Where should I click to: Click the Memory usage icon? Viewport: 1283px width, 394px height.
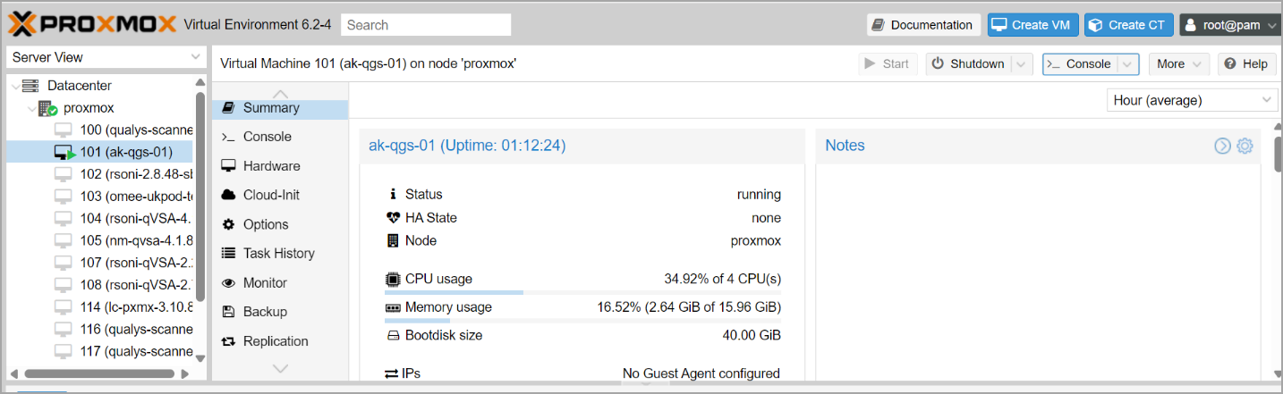click(x=392, y=307)
